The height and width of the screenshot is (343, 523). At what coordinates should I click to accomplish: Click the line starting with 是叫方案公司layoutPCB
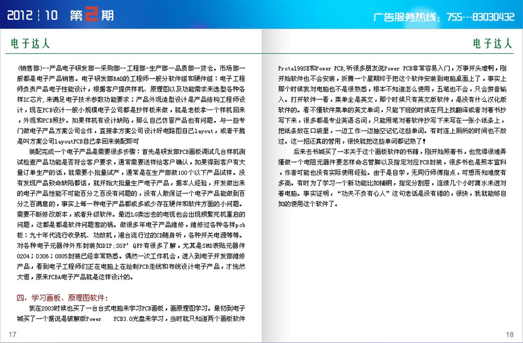[x=78, y=141]
